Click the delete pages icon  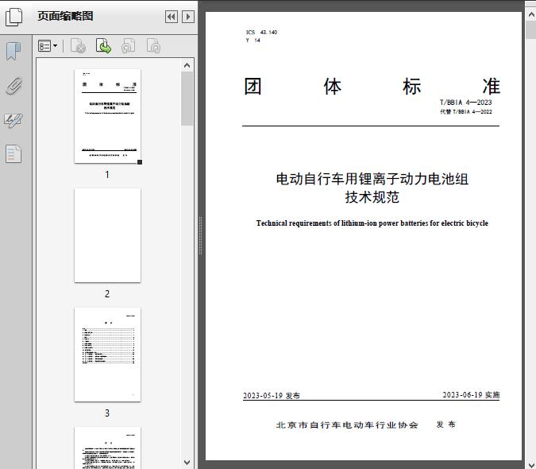[x=78, y=46]
